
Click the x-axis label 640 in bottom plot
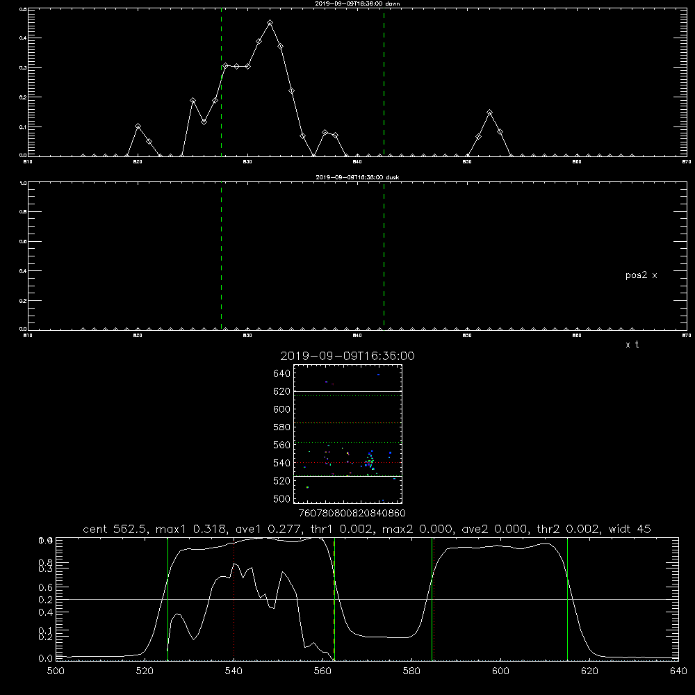point(678,671)
